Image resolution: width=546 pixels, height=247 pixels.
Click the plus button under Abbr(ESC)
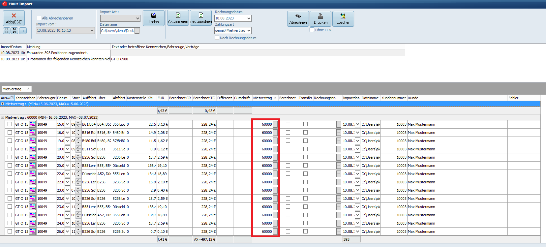click(23, 31)
